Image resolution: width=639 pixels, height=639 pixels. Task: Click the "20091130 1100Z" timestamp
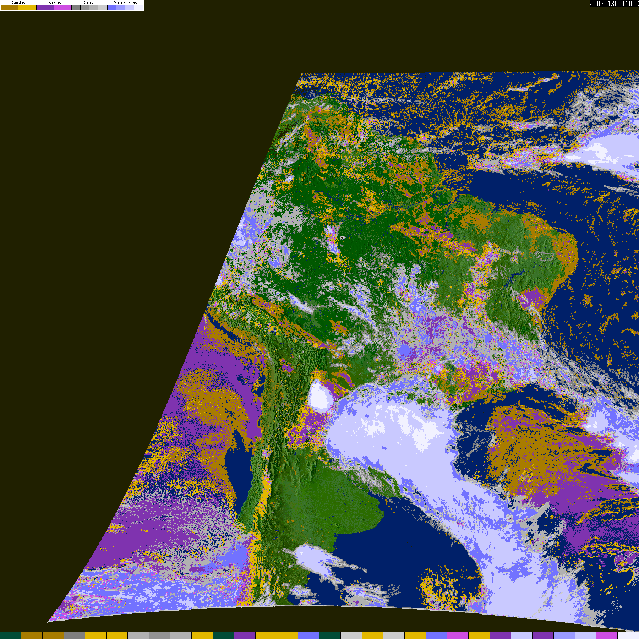[x=614, y=4]
